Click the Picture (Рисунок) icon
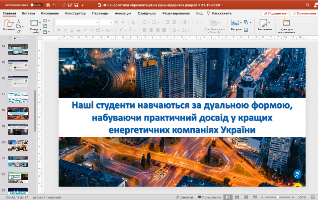 [x=236, y=23]
